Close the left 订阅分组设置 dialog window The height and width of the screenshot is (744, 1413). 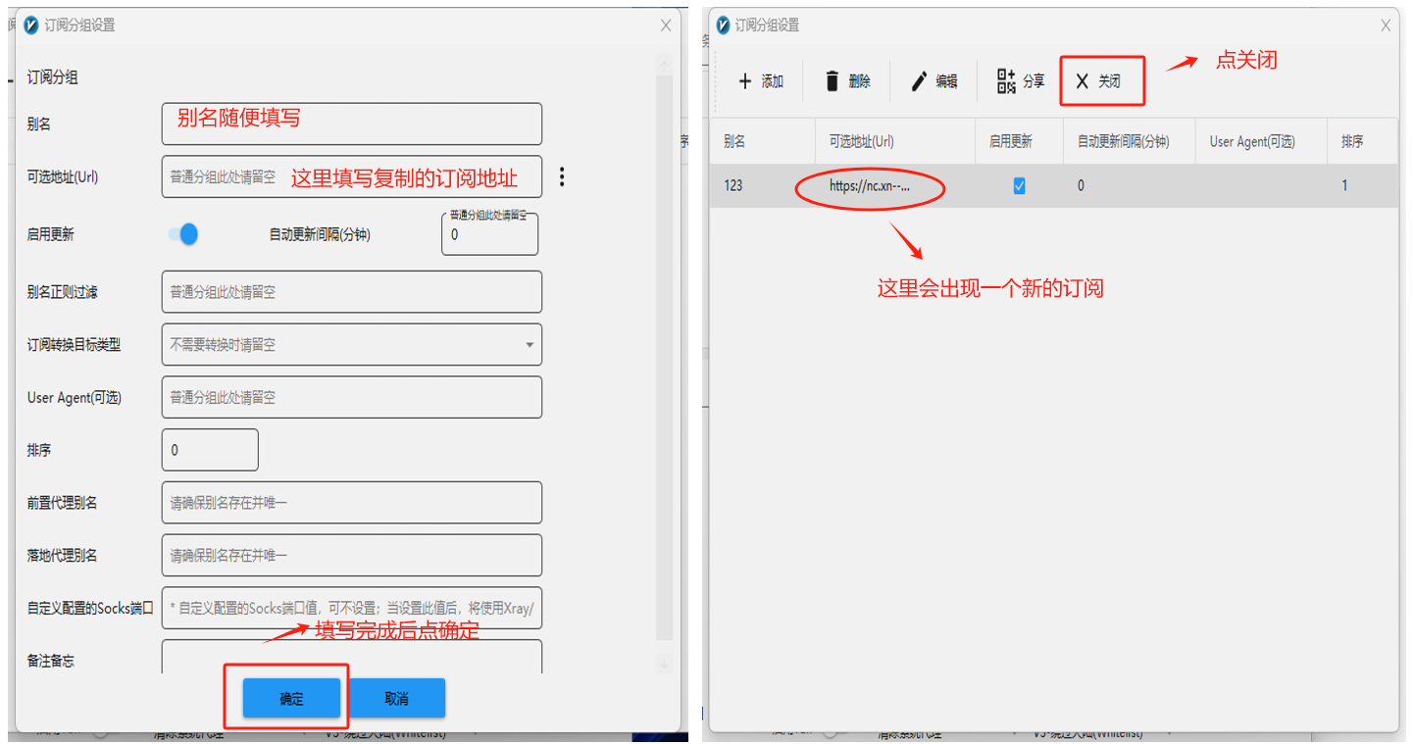(666, 25)
